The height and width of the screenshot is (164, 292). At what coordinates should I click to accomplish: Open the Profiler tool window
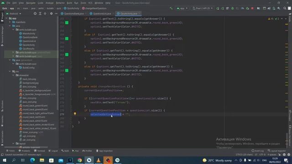click(x=87, y=151)
